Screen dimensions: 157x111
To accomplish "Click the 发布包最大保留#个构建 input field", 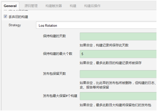I will point(118,96).
